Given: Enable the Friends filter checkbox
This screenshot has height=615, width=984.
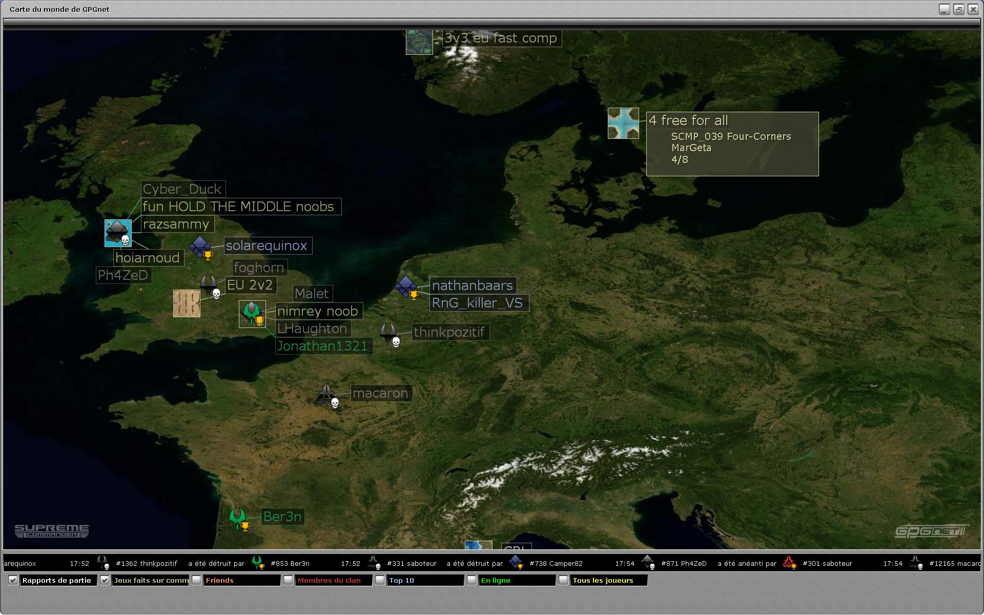Looking at the screenshot, I should [197, 580].
